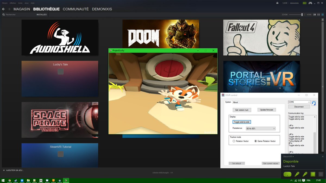
Task: Show hidden system tray icons
Action: [x=291, y=180]
